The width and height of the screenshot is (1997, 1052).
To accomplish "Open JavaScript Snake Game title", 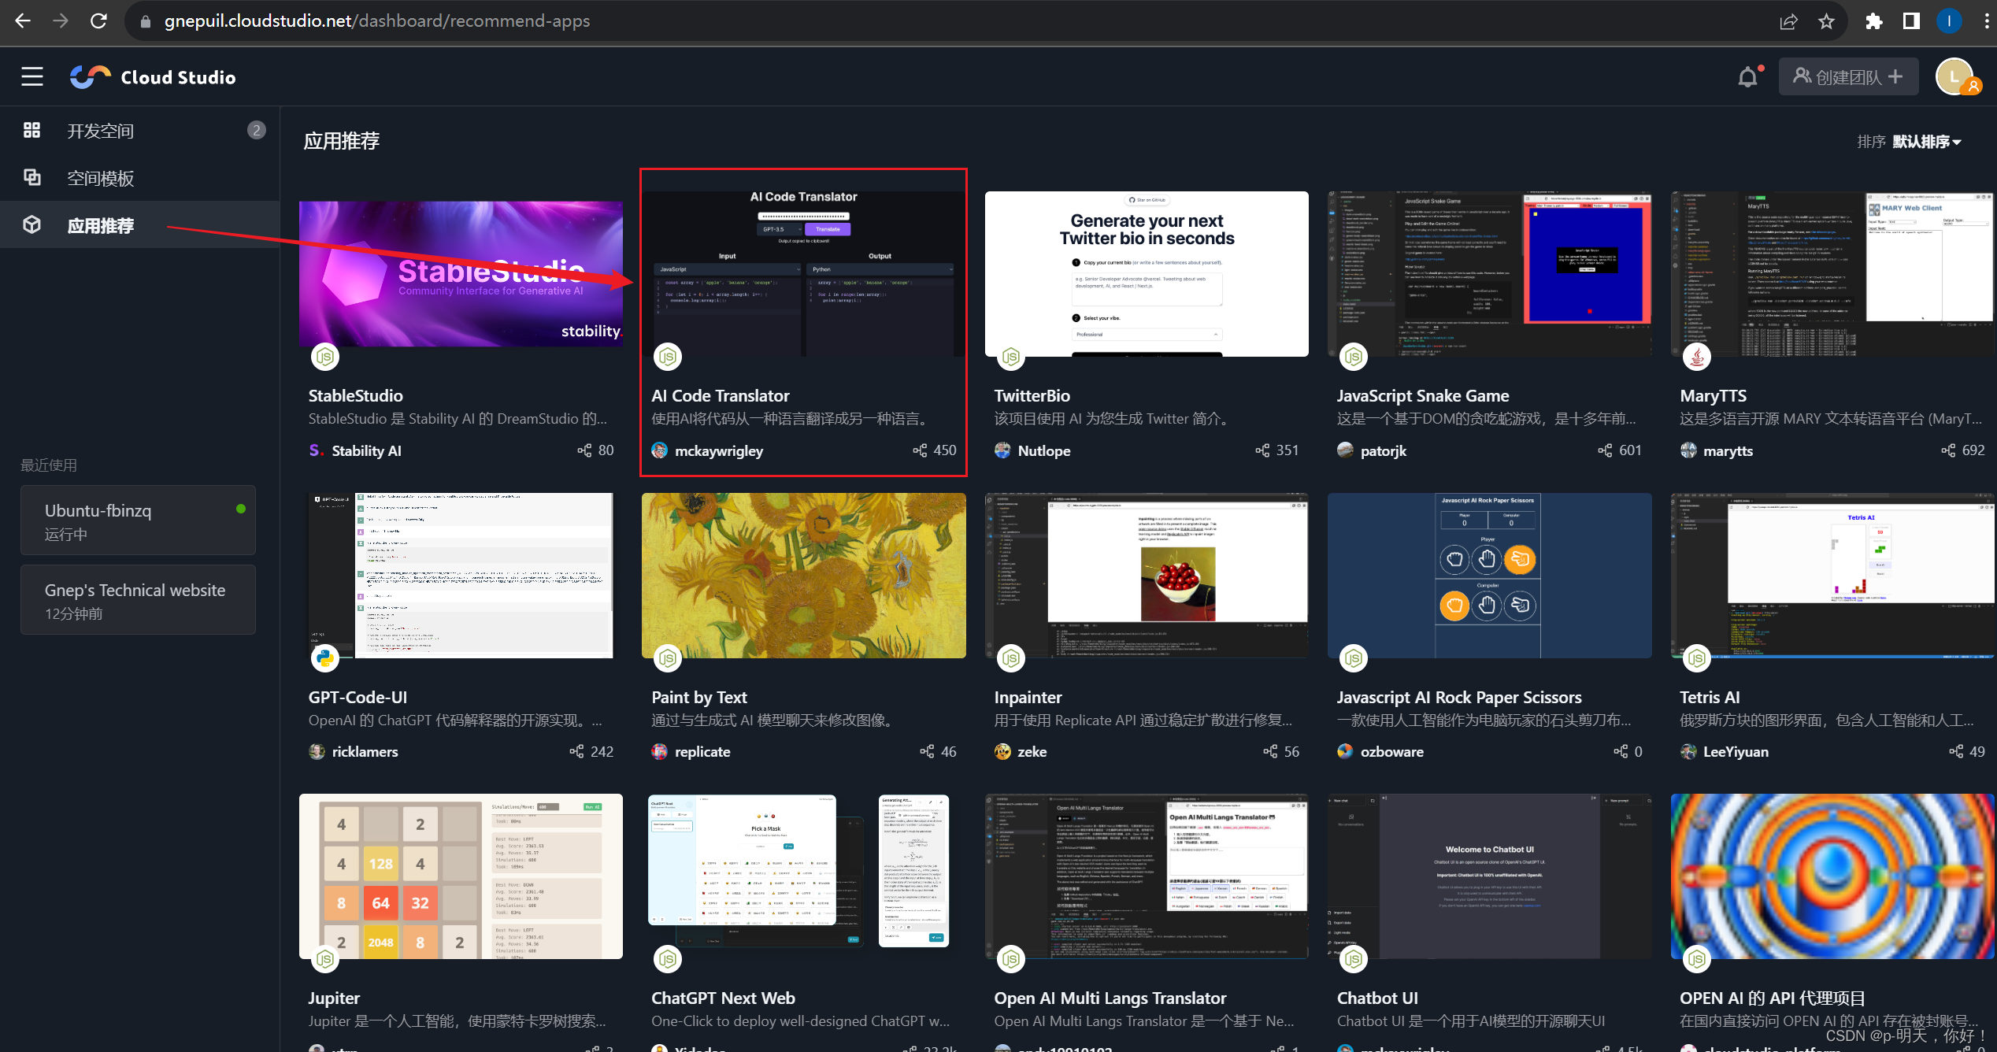I will tap(1423, 396).
